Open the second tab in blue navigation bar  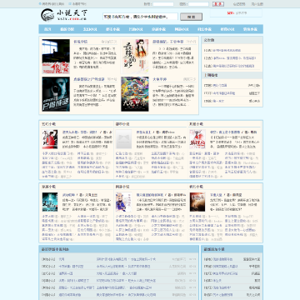click(x=67, y=29)
